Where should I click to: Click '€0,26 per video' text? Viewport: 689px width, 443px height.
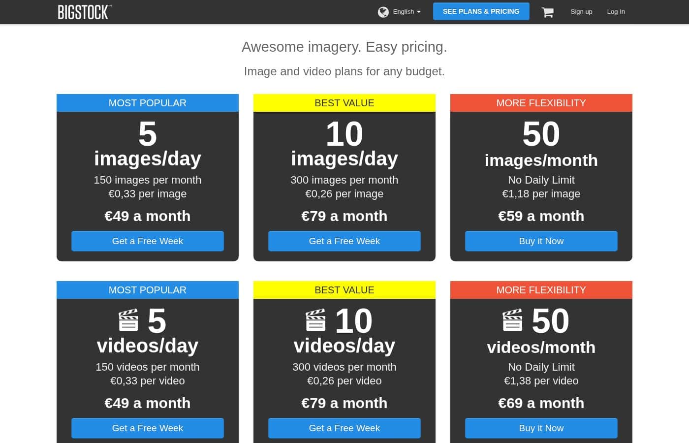[x=344, y=381]
